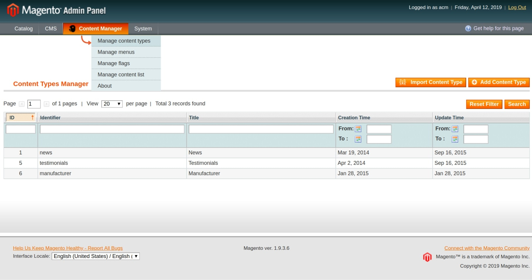Expand the Interface Locale dropdown

click(x=96, y=256)
